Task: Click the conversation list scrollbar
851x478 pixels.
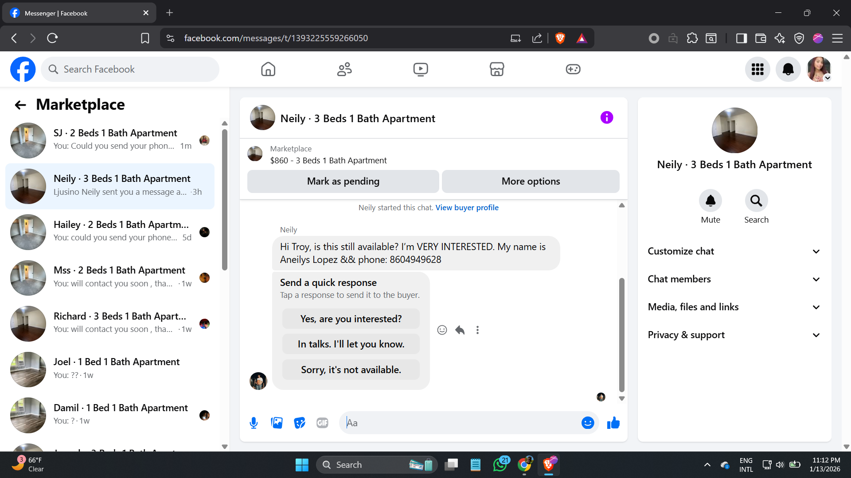Action: click(225, 199)
